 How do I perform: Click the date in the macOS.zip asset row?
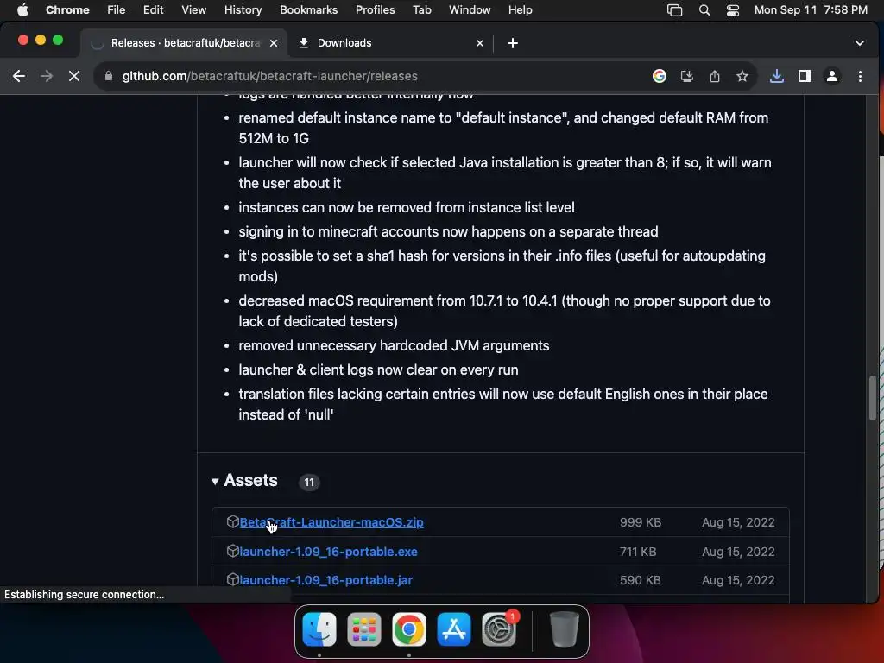pos(738,522)
